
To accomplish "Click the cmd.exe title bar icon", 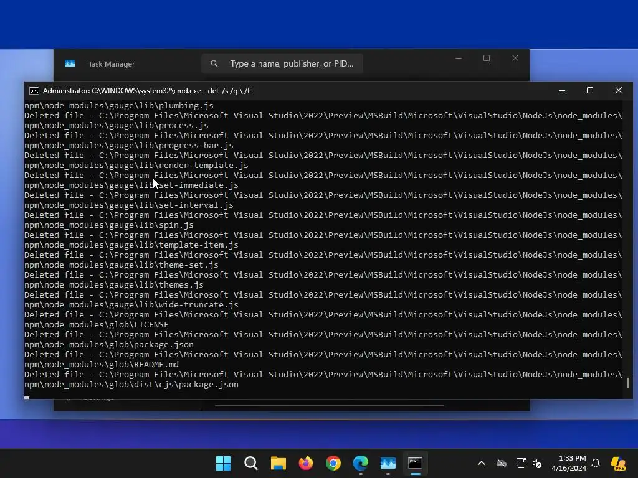I will [34, 91].
